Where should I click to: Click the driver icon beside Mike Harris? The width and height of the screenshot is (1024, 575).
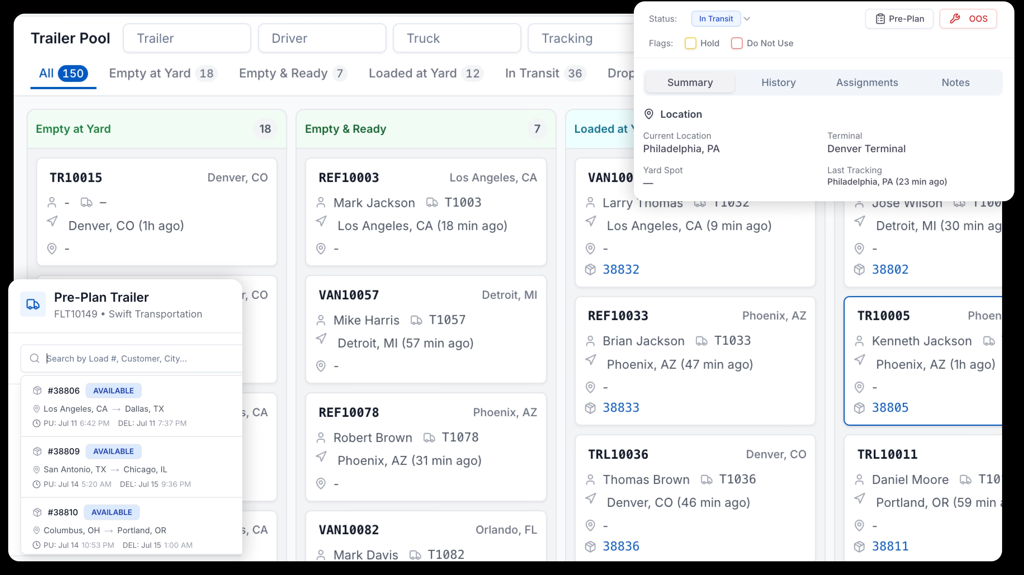pos(321,320)
